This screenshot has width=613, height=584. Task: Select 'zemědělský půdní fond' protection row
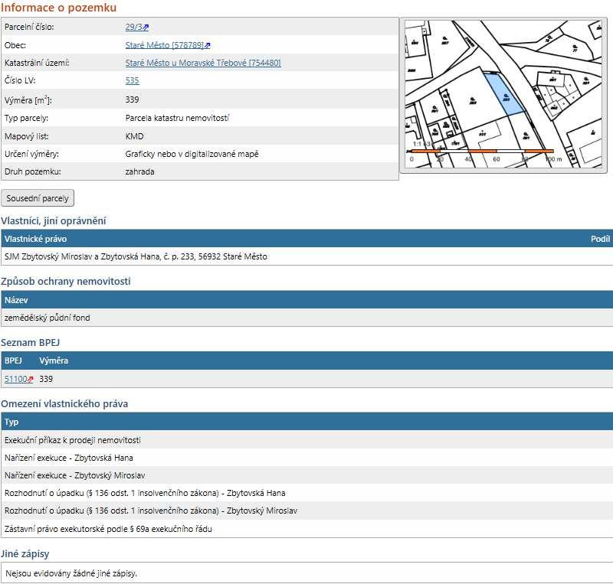tap(306, 318)
